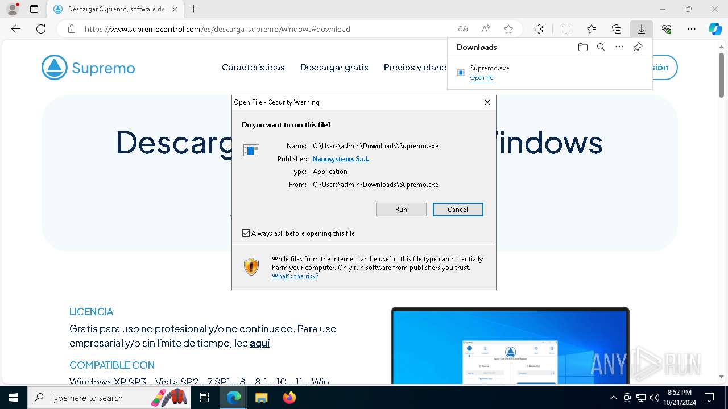728x409 pixels.
Task: Click the taskbar search box
Action: pos(110,398)
